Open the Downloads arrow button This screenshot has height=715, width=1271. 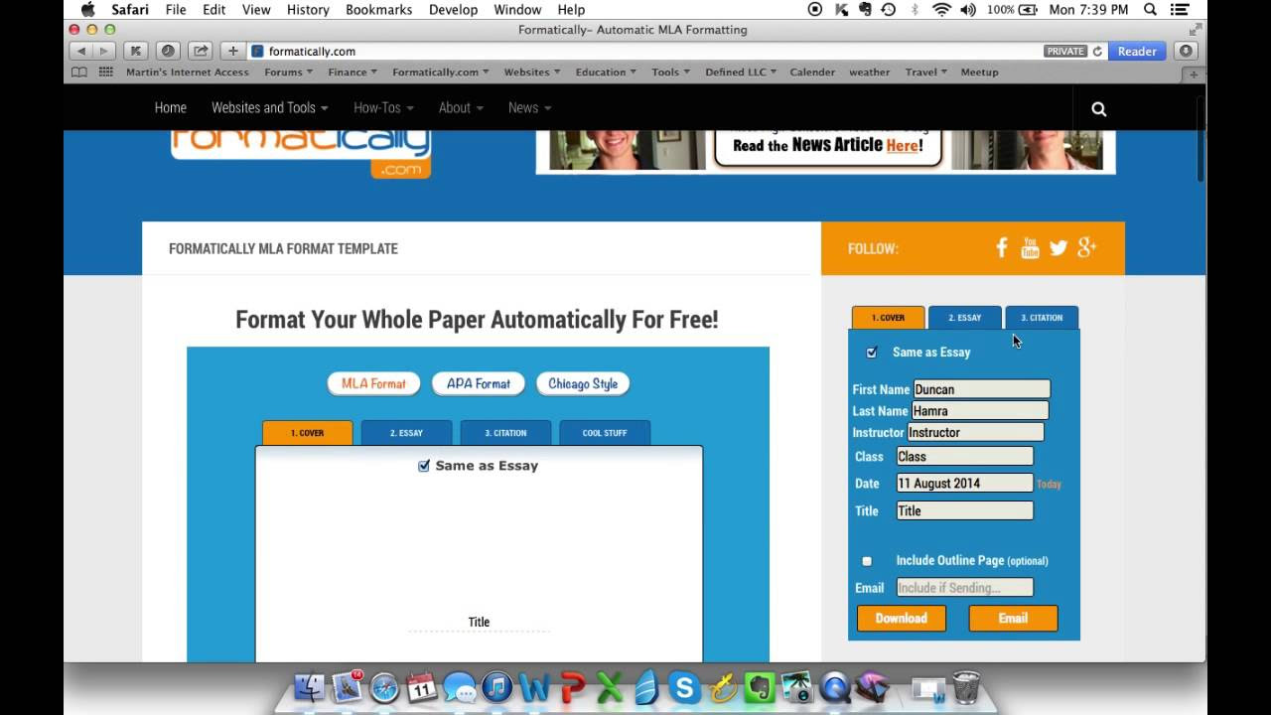(x=1186, y=51)
